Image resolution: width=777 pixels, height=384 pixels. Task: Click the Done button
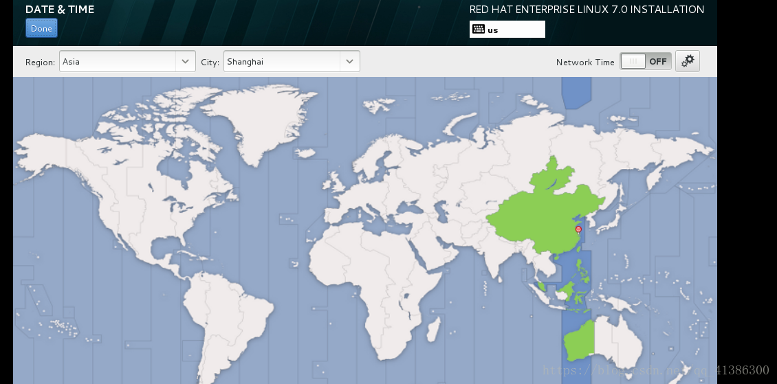pyautogui.click(x=42, y=28)
